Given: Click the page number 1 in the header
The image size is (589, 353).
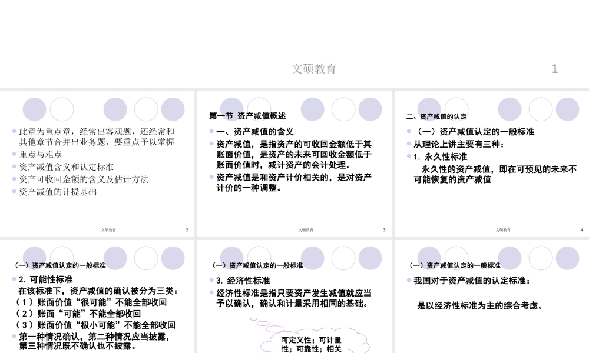Looking at the screenshot, I should pyautogui.click(x=555, y=69).
